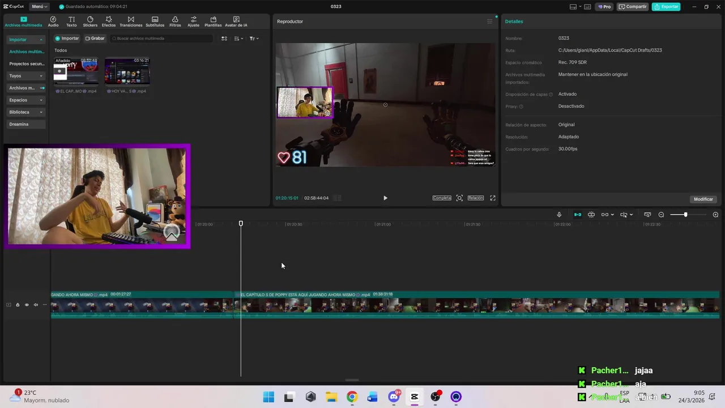Open the Windows Start menu
The width and height of the screenshot is (725, 408).
[268, 397]
